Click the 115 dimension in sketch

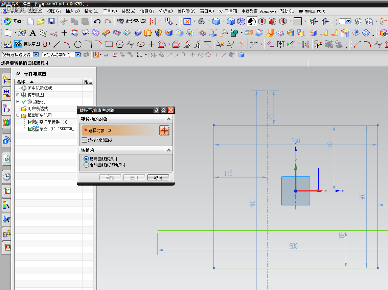228,173
